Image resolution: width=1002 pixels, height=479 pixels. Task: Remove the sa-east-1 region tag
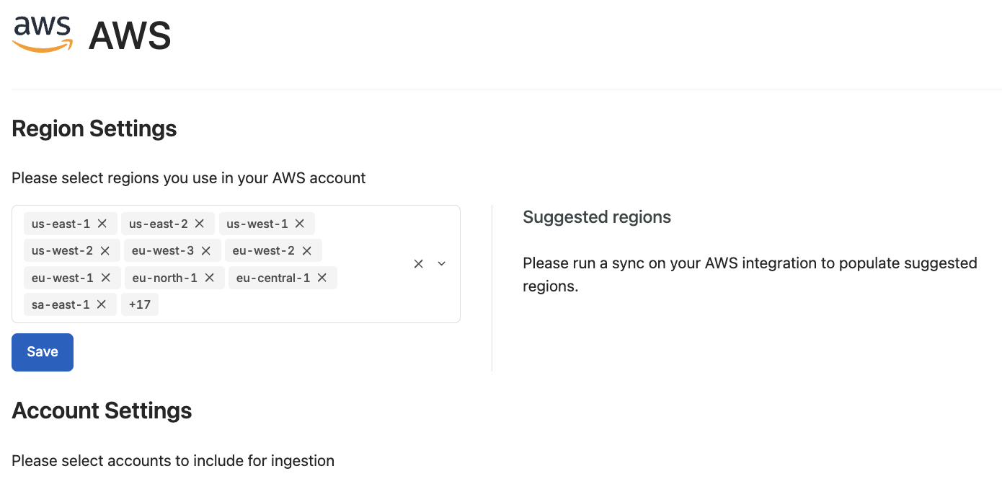pos(102,304)
